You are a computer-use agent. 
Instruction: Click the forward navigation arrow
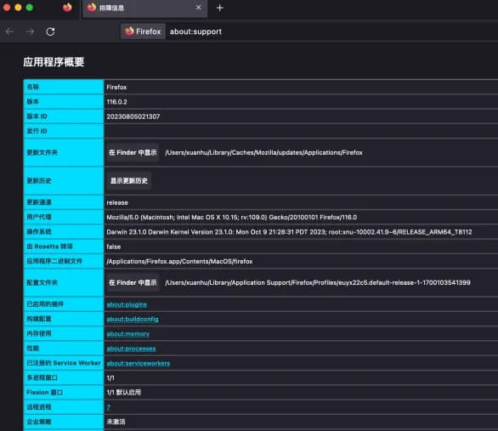tap(31, 31)
